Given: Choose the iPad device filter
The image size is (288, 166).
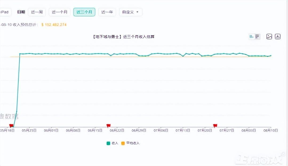Looking at the screenshot, I should 5,12.
